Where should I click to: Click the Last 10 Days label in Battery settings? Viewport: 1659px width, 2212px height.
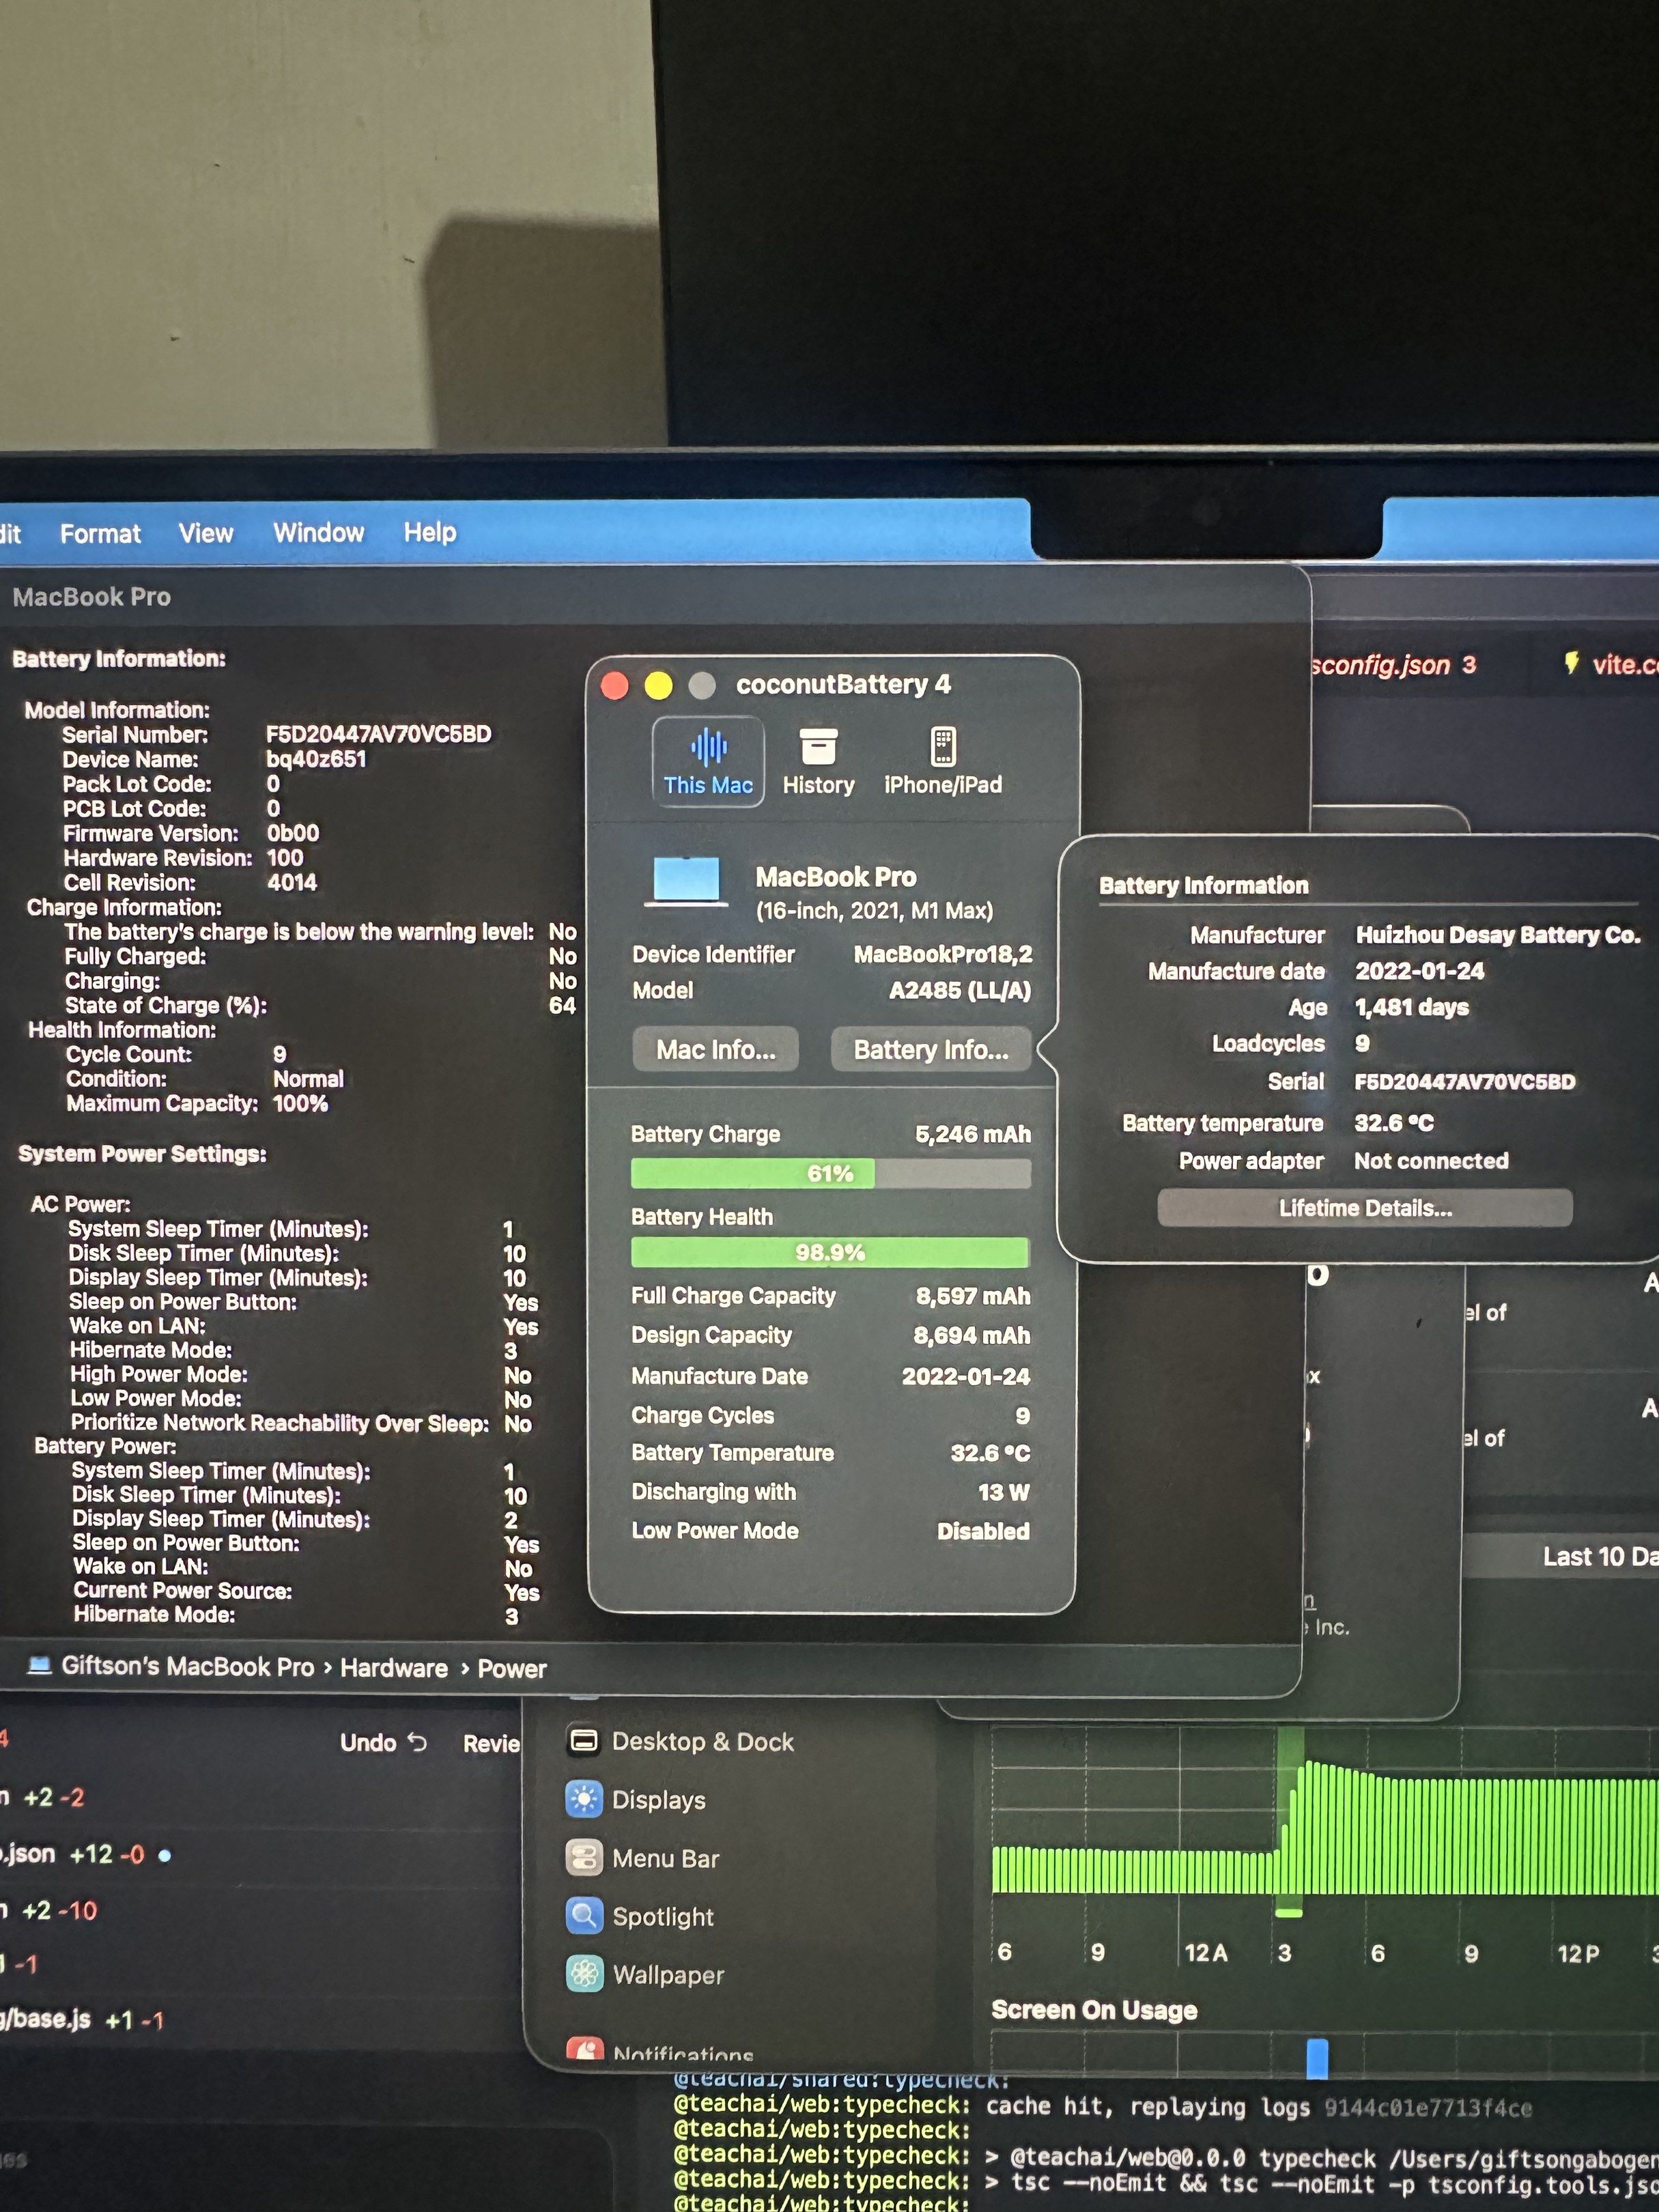1600,1556
